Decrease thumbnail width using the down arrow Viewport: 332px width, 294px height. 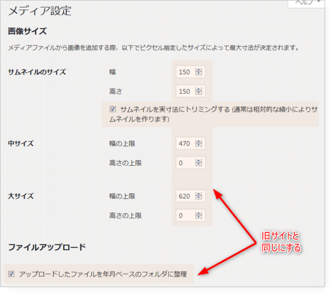coord(199,74)
